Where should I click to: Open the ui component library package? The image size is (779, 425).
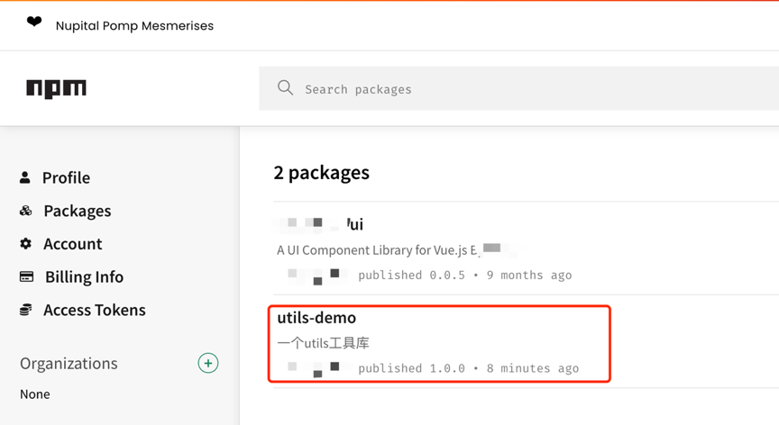coord(354,224)
